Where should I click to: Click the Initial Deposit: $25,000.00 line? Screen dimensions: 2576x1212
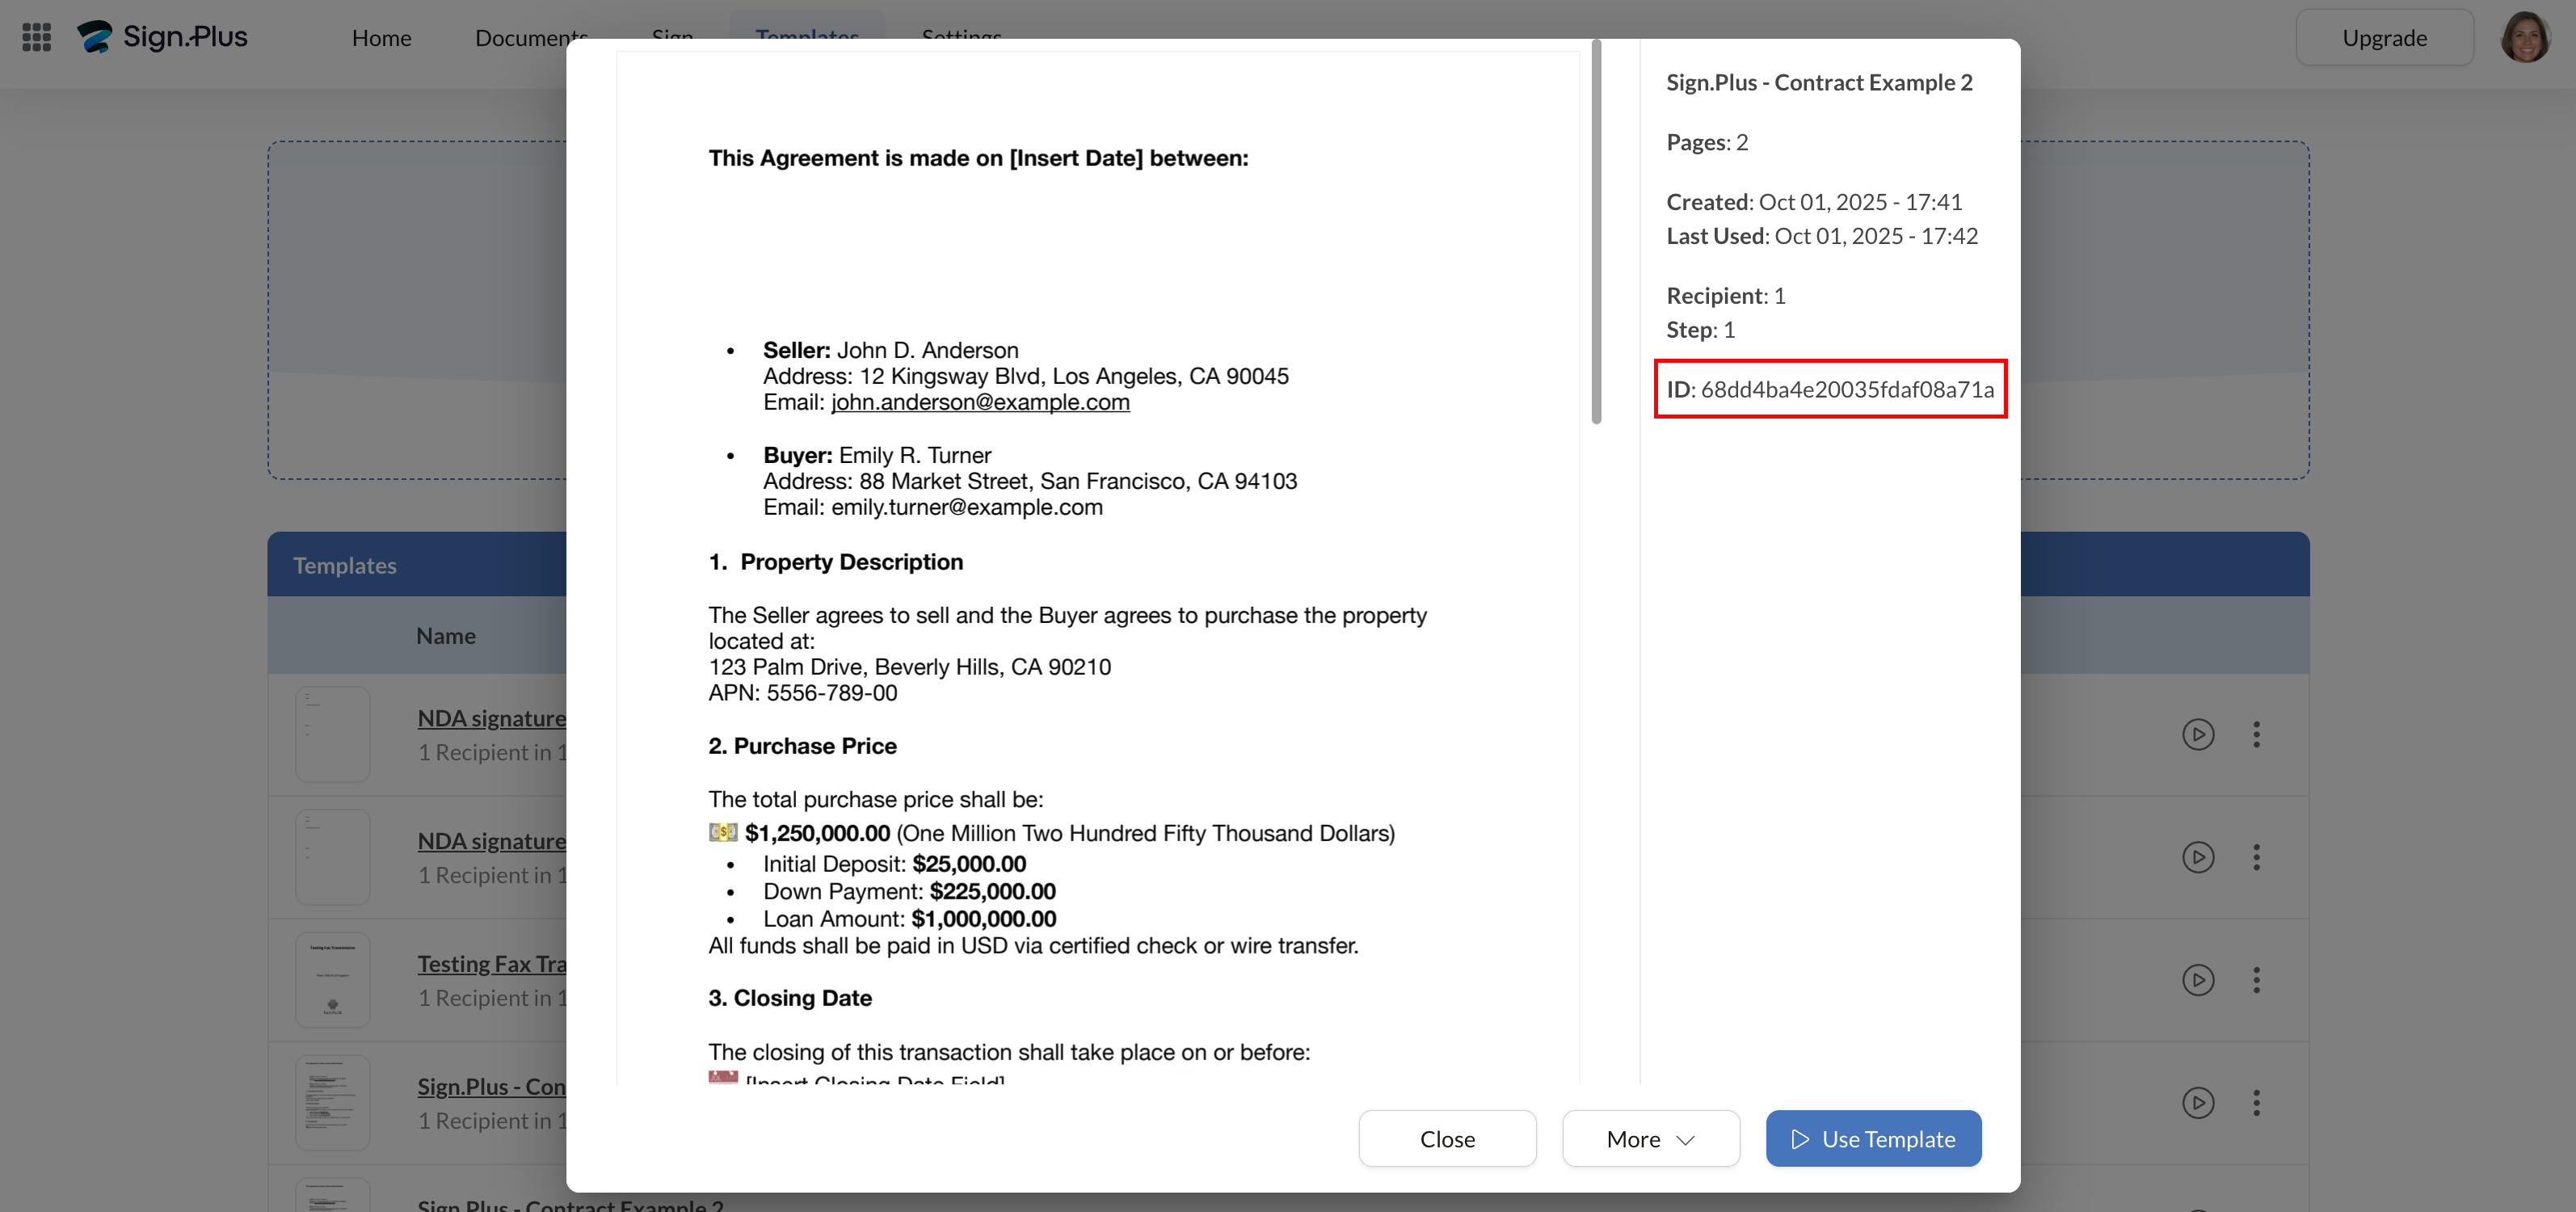coord(895,864)
